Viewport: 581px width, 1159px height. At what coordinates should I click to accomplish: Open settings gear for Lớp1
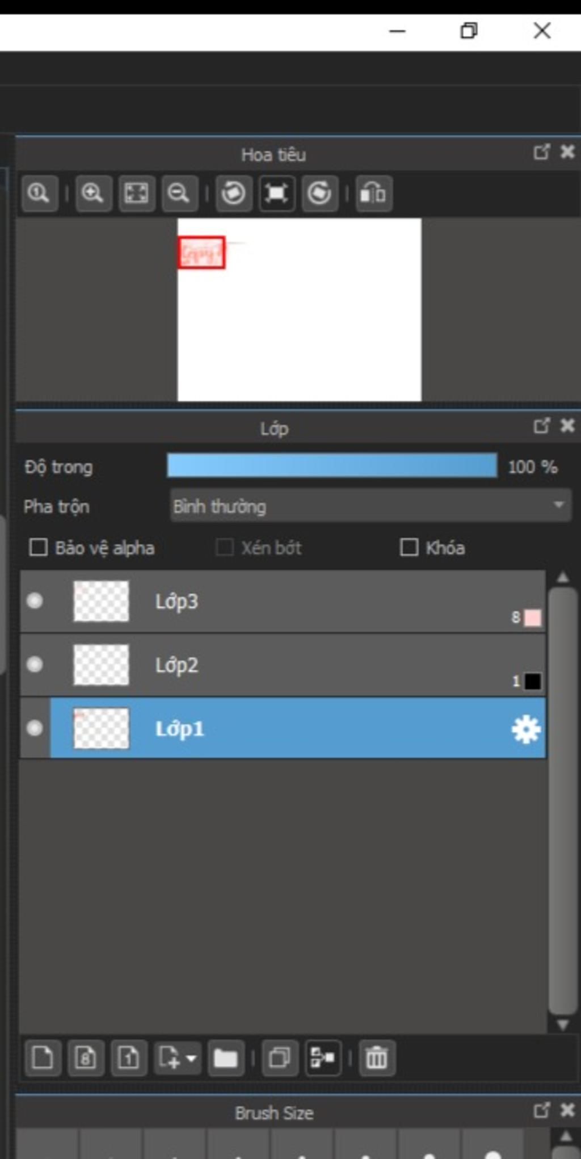click(526, 729)
